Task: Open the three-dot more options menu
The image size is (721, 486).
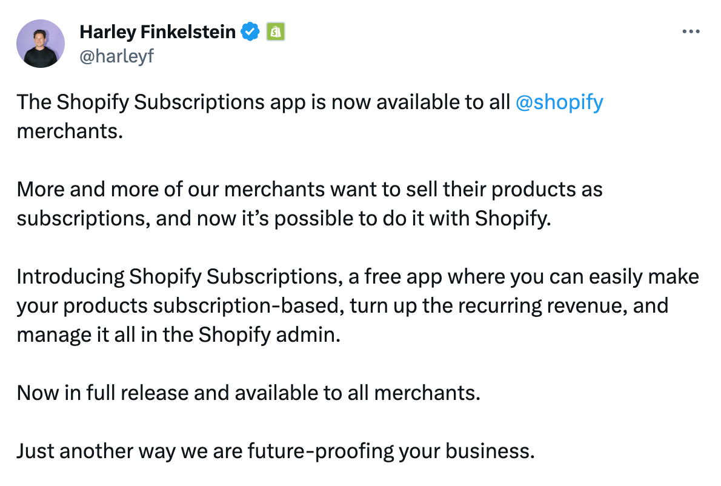Action: click(691, 32)
